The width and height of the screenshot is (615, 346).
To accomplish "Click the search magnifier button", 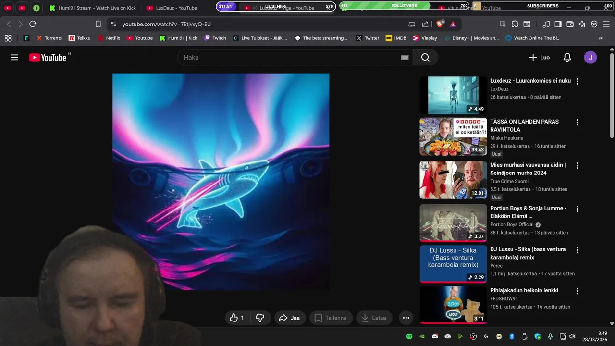I will tap(425, 57).
